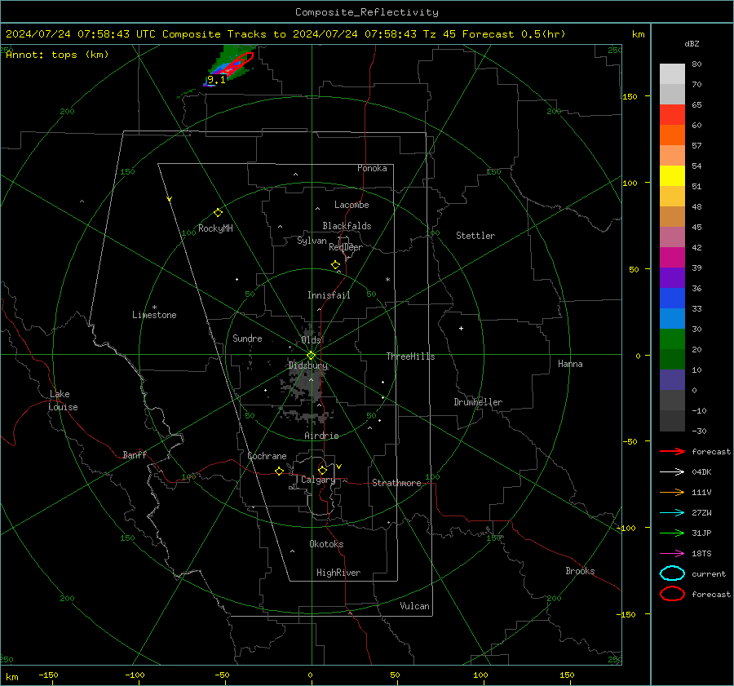Screen dimensions: 734x686
Task: Click the Airdrie label
Action: (x=321, y=436)
